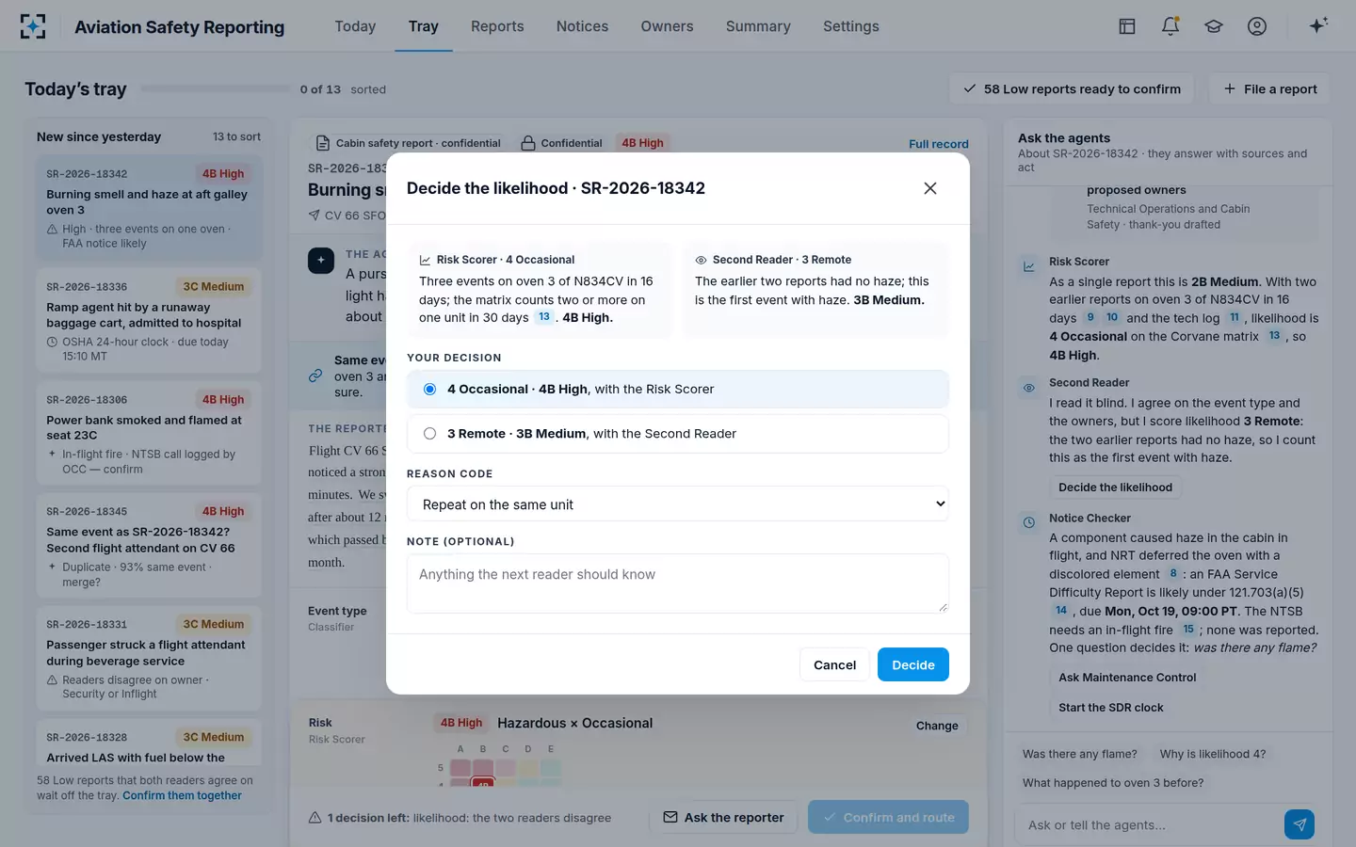Click the graduation cap training icon
1356x847 pixels.
1214,26
